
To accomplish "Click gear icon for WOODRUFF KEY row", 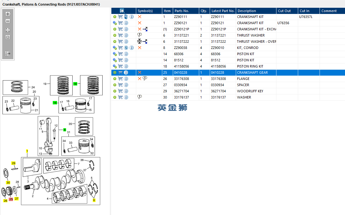I will tap(115, 91).
